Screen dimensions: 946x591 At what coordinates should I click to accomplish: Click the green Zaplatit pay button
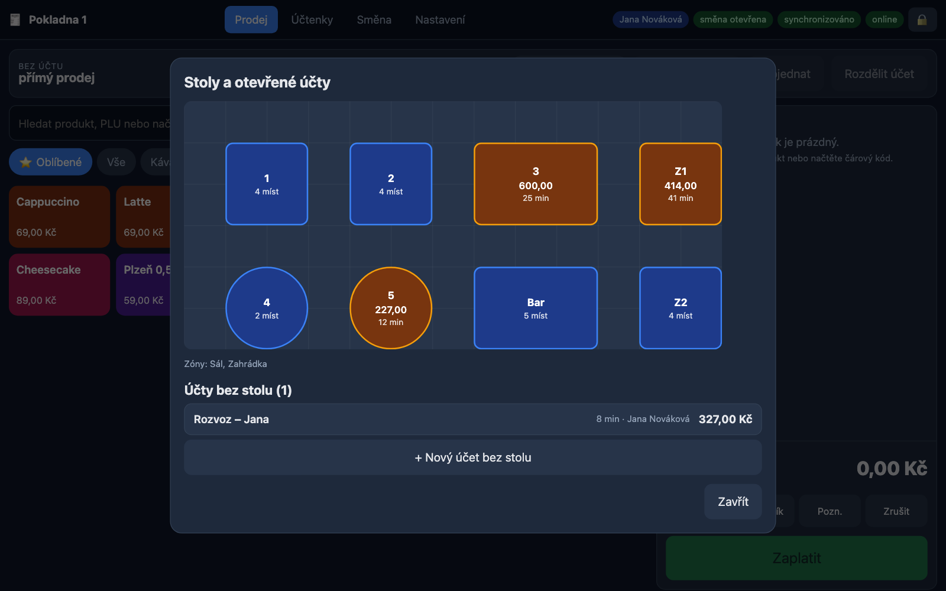tap(796, 558)
